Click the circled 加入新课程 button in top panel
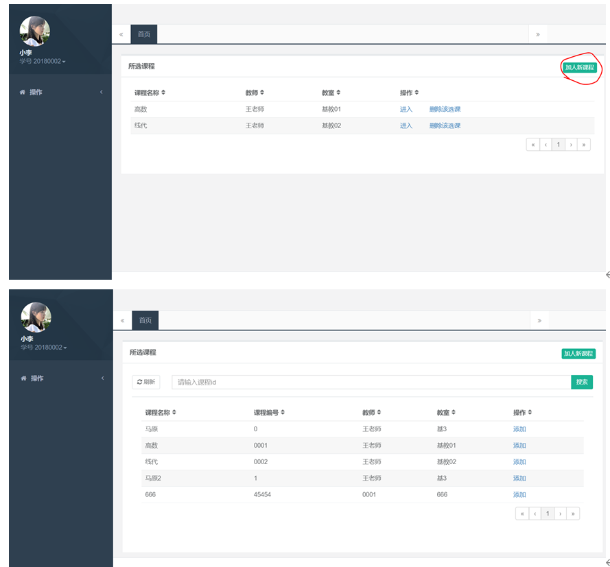The height and width of the screenshot is (567, 610). click(579, 67)
